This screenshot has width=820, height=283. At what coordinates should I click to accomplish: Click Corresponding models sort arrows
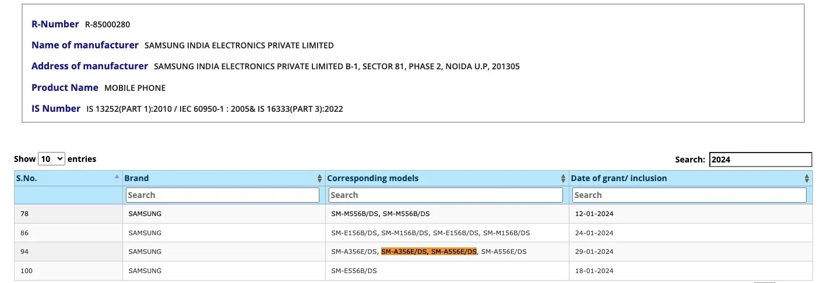coord(563,178)
